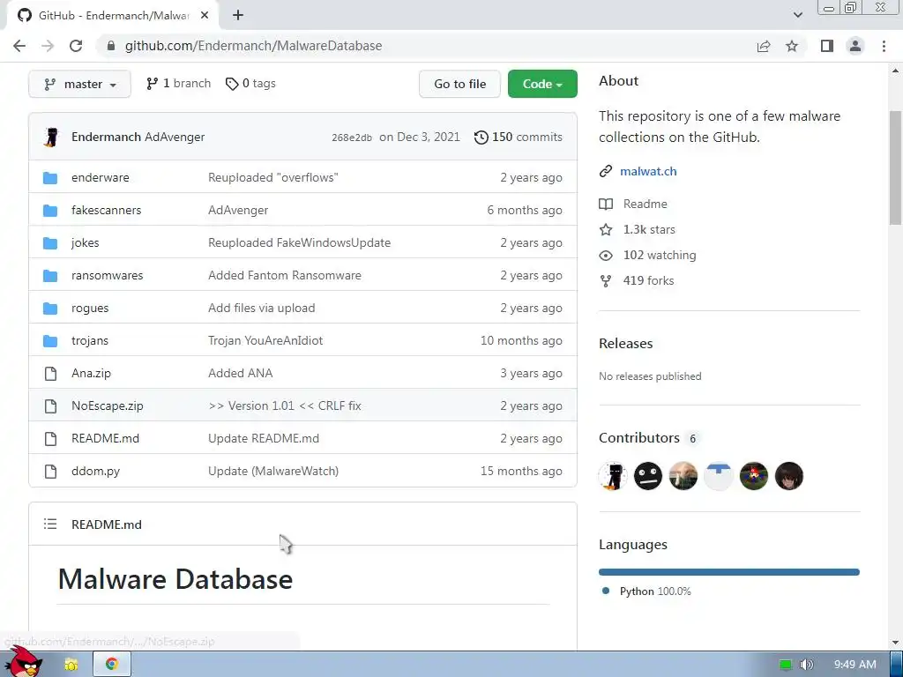Open commit 'Trojan YouAreAnIdiot'
Screen dimensions: 903x677
click(265, 341)
